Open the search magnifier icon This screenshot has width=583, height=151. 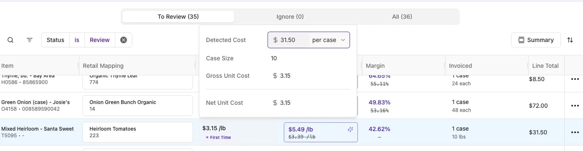coord(11,40)
